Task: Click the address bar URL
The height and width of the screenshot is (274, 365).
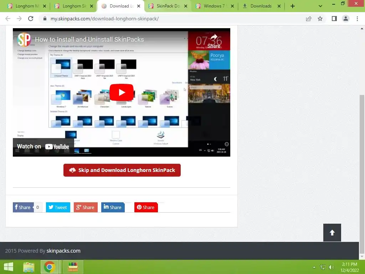Action: coord(105,19)
